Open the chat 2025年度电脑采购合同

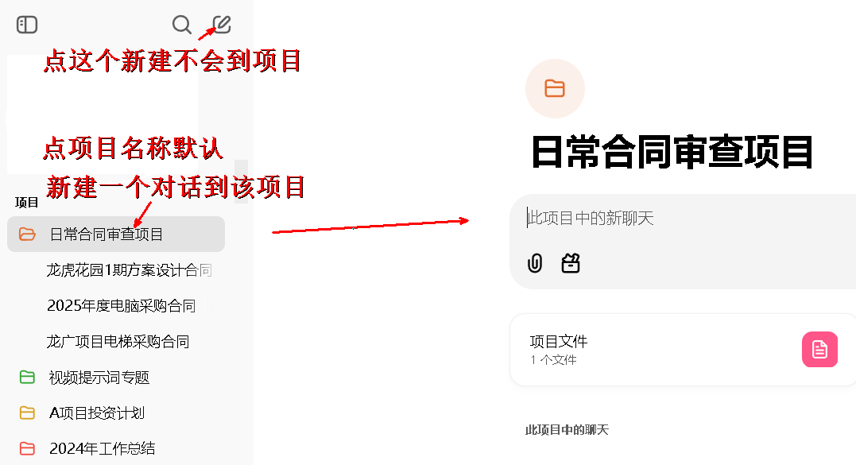(x=121, y=306)
